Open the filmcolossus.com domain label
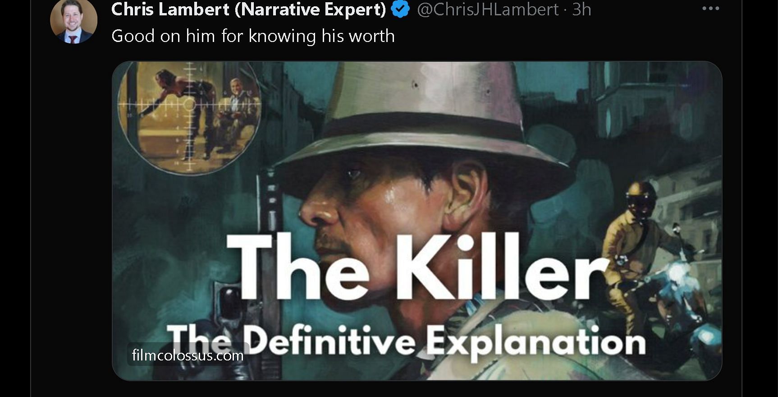This screenshot has width=778, height=397. [188, 355]
